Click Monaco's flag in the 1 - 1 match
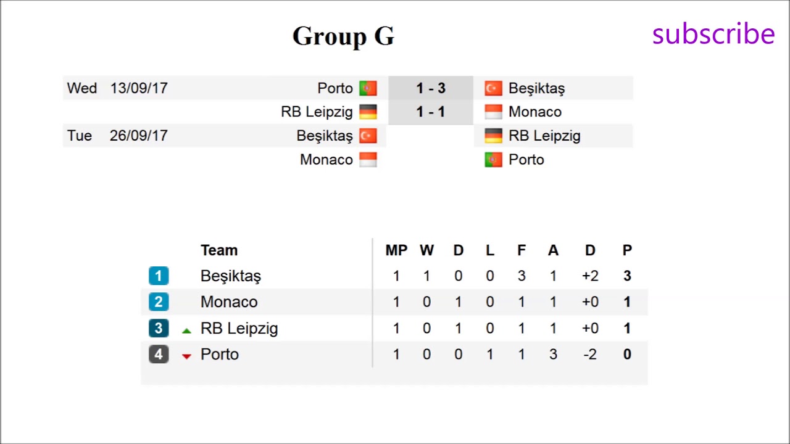790x444 pixels. 493,112
